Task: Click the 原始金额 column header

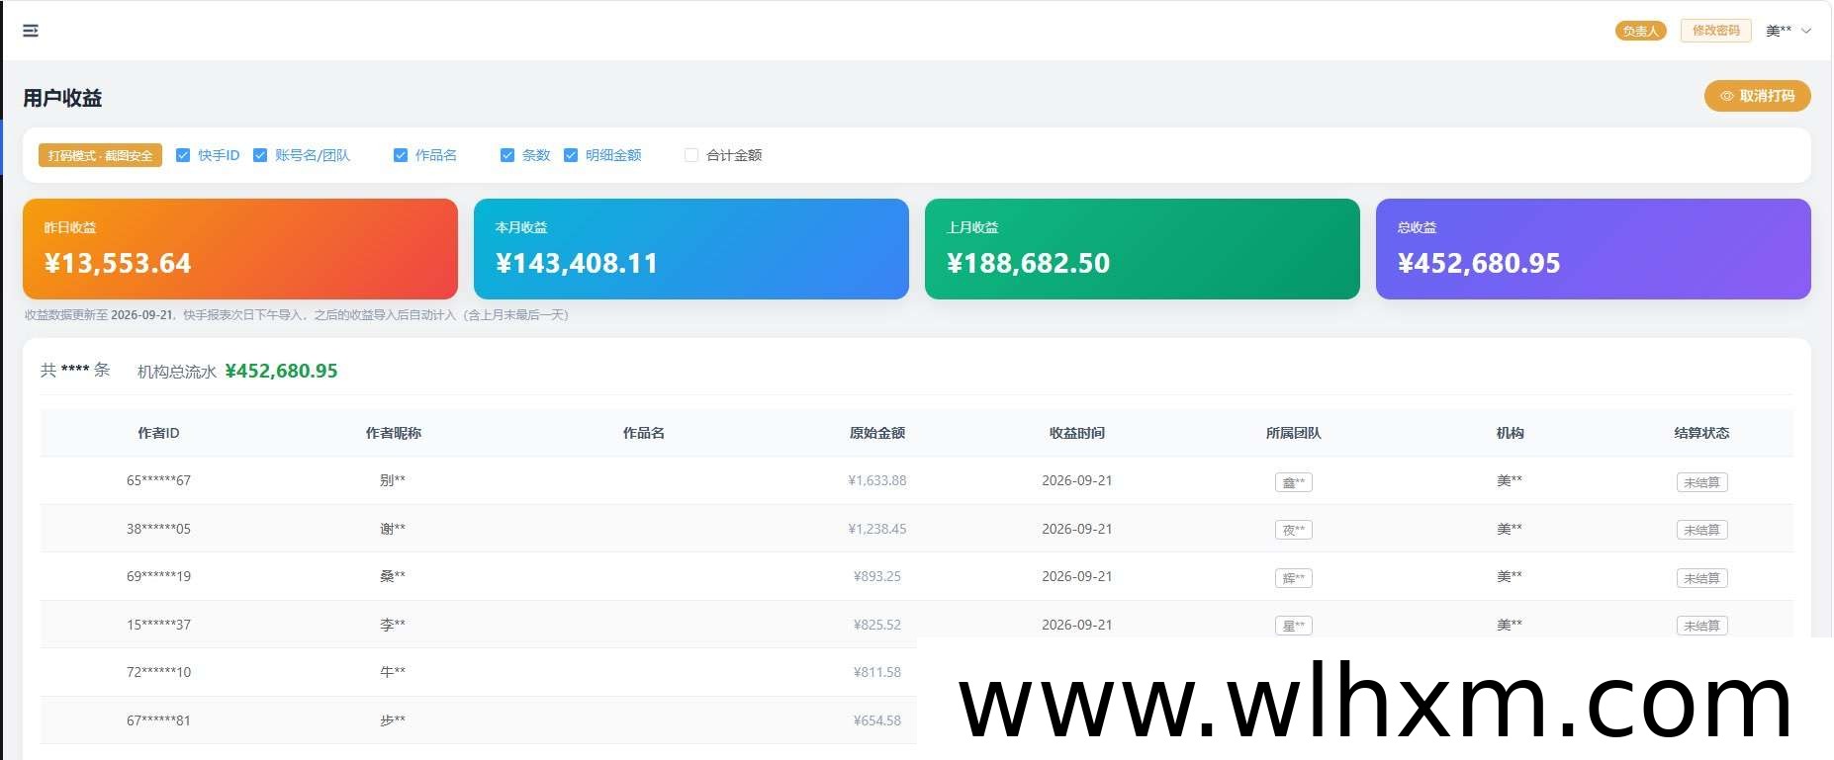Action: click(x=877, y=433)
